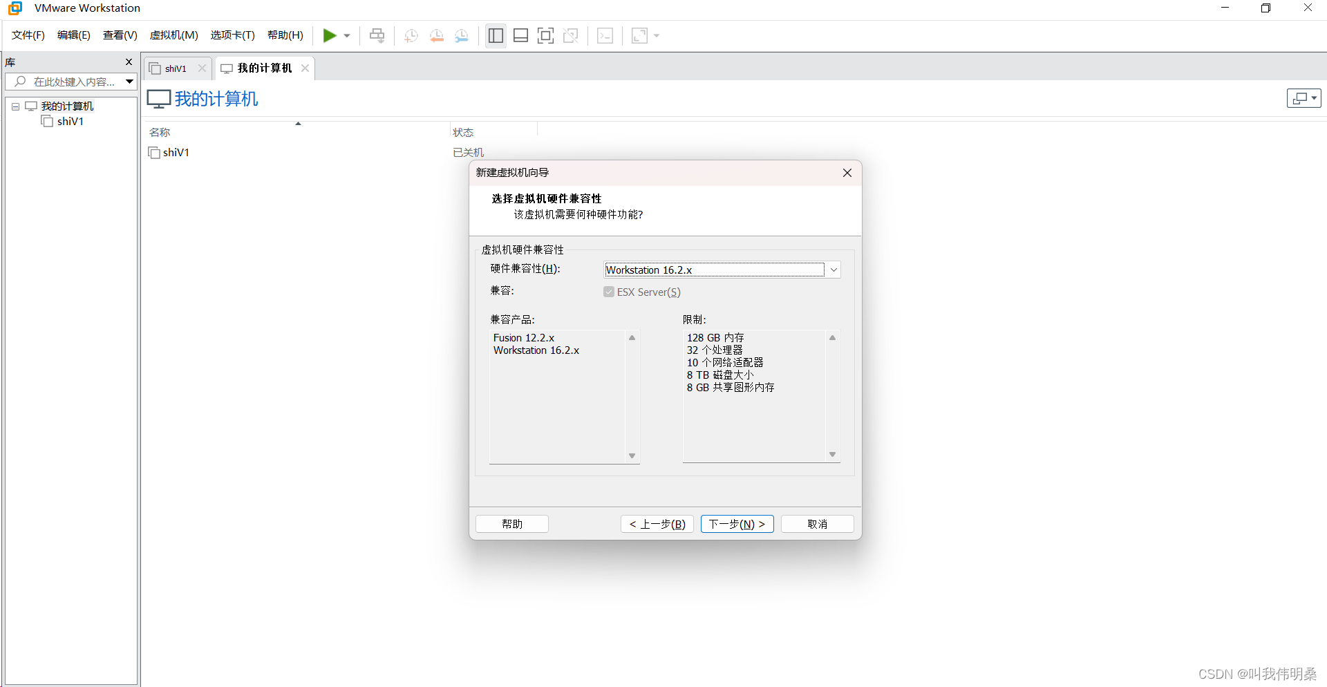Open the 文件(F) menu
This screenshot has height=687, width=1327.
tap(28, 35)
